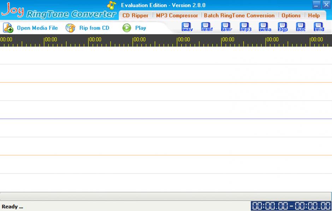Choose the MMF export icon
332x211 pixels.
tap(207, 27)
